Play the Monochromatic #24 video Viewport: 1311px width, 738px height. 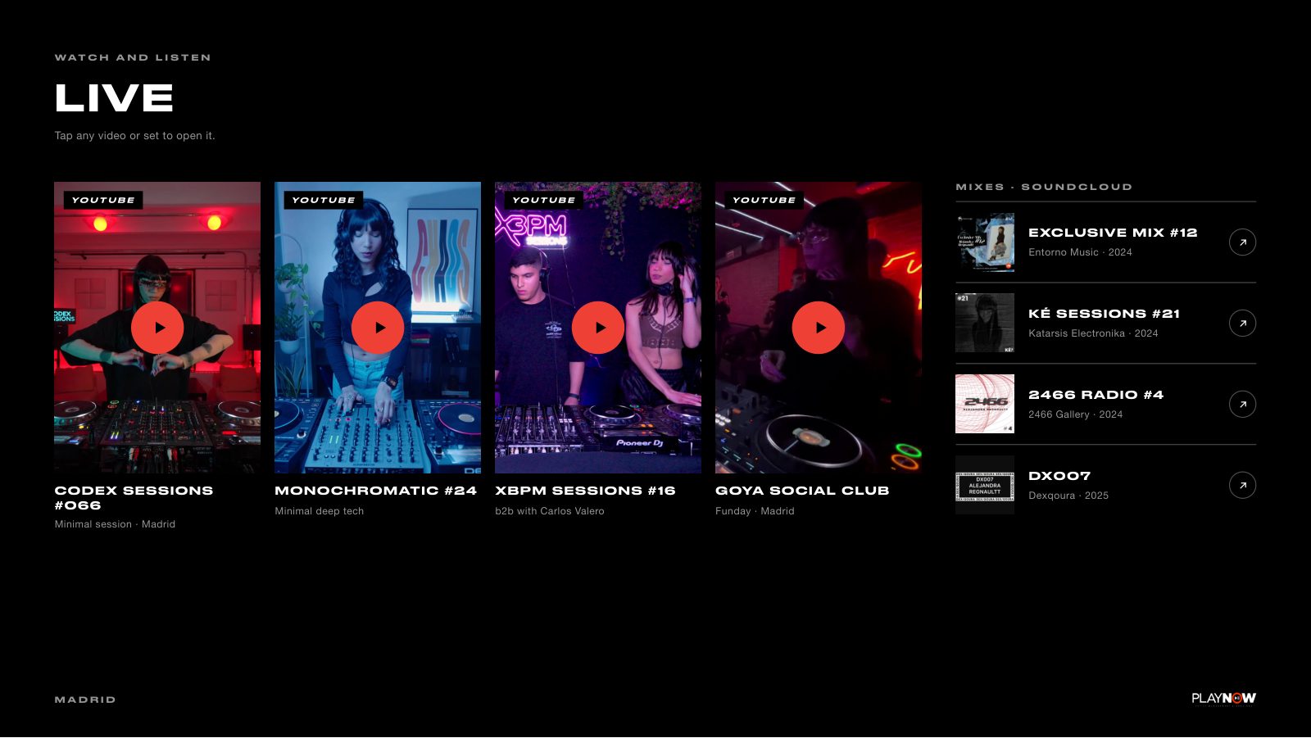(x=378, y=328)
